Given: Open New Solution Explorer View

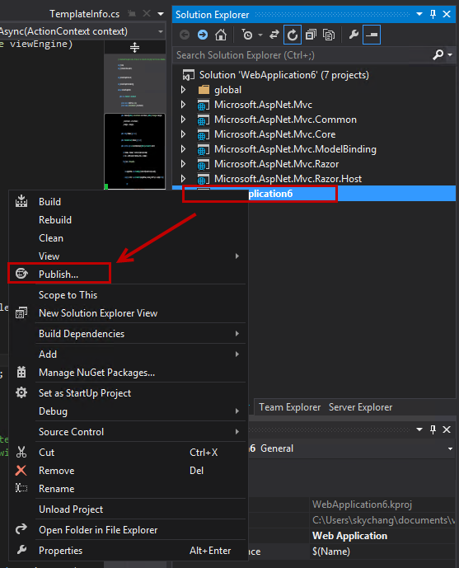Looking at the screenshot, I should pyautogui.click(x=129, y=313).
